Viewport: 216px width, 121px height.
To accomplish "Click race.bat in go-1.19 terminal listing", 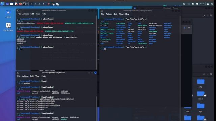I will pos(153,23).
